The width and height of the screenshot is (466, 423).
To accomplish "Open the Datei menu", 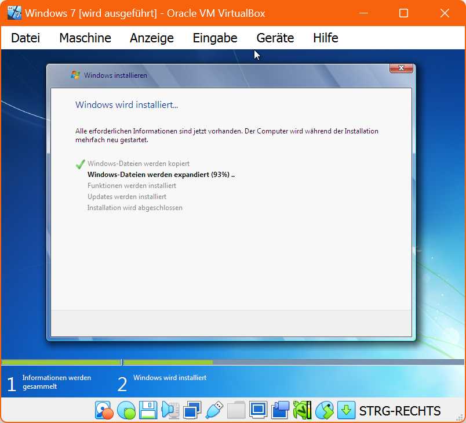I will point(26,38).
